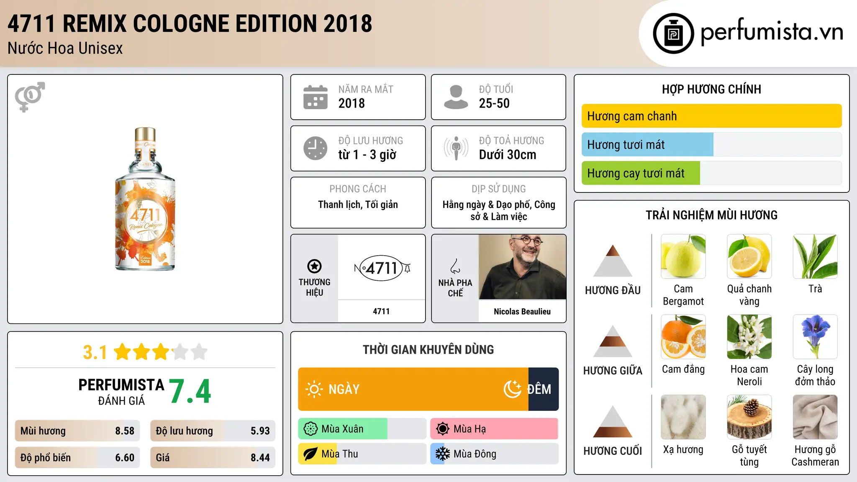Screen dimensions: 857x482
Task: Open the Cam Bergamot note image
Action: click(x=683, y=256)
